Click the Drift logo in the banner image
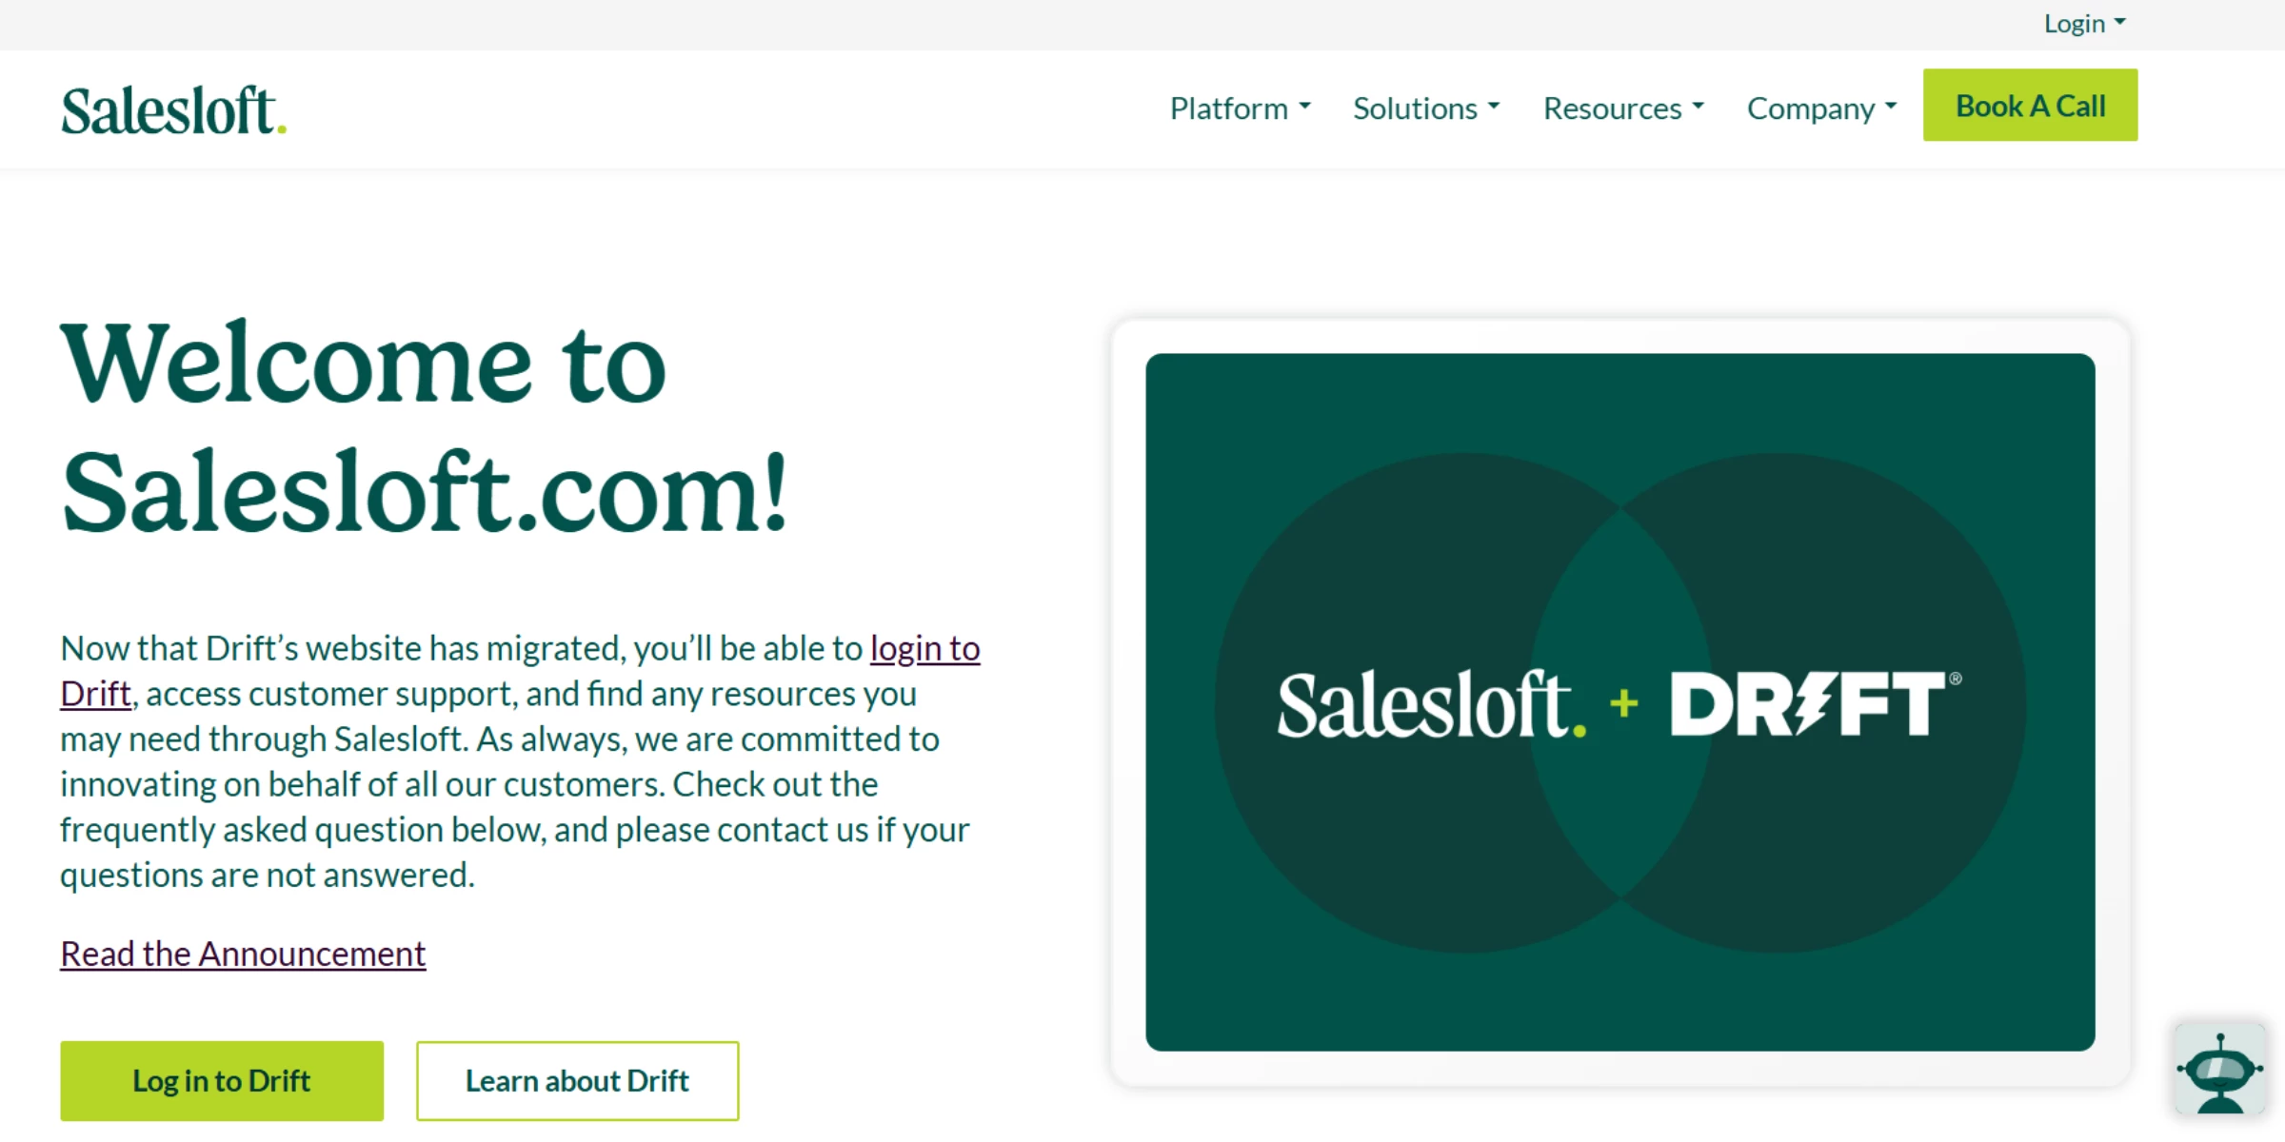Screen dimensions: 2285x1142 (1815, 704)
